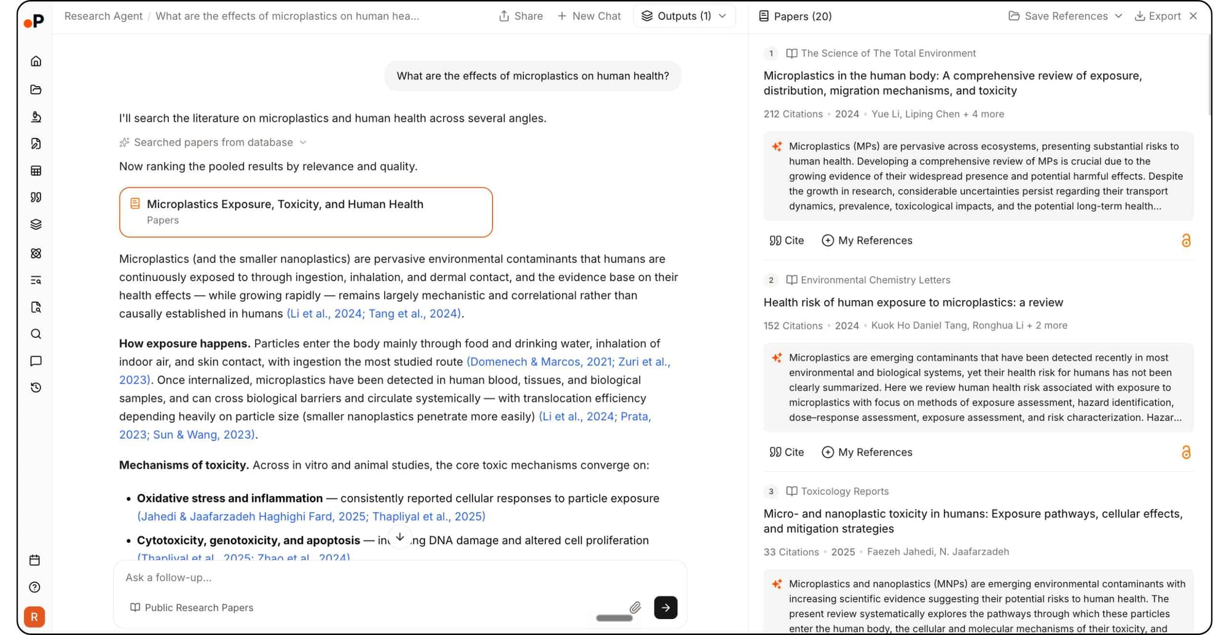
Task: Open paper title Microplastics in the human body
Action: [952, 83]
